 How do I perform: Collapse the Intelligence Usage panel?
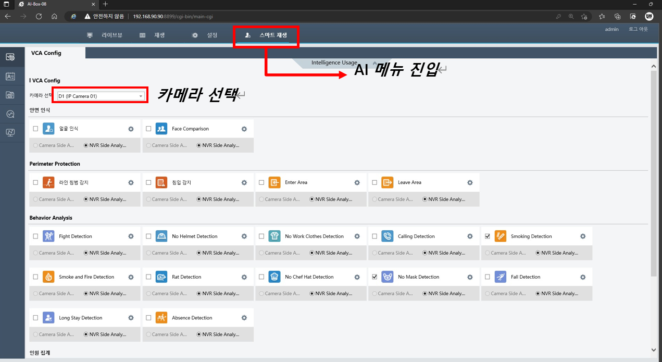[x=374, y=63]
